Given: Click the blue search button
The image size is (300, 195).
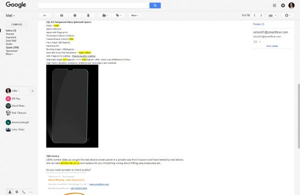Looking at the screenshot, I should point(155,5).
